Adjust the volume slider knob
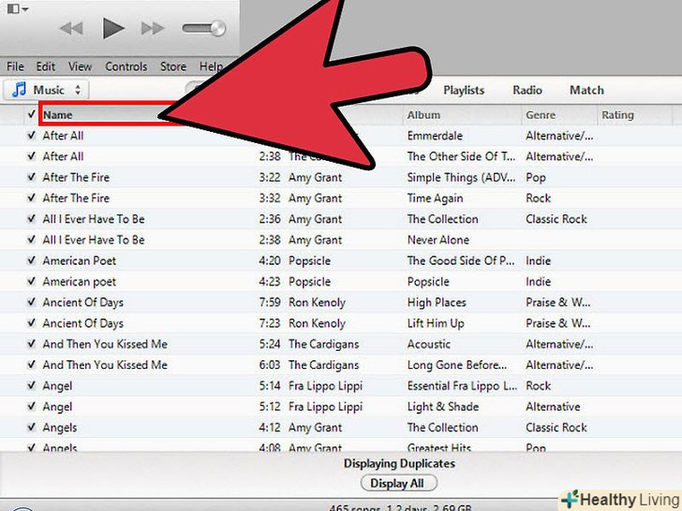Viewport: 682px width, 511px height. tap(217, 29)
